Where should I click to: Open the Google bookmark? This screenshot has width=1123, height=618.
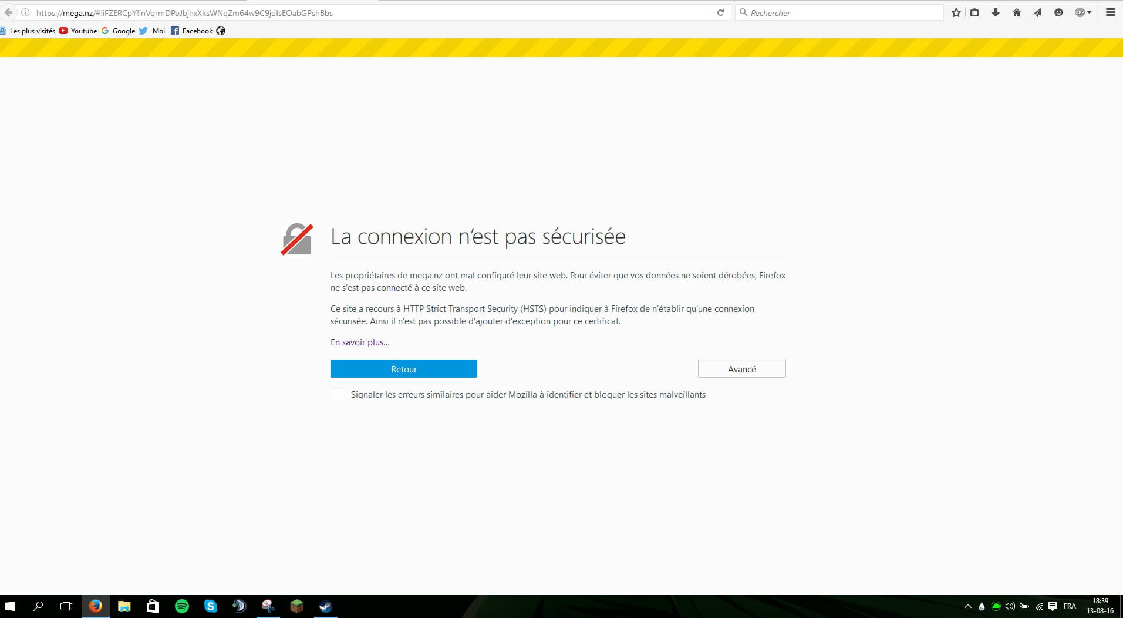click(118, 31)
